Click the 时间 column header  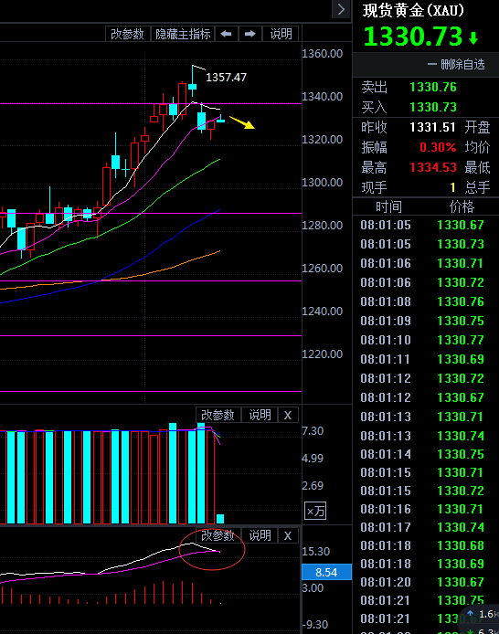coord(388,207)
